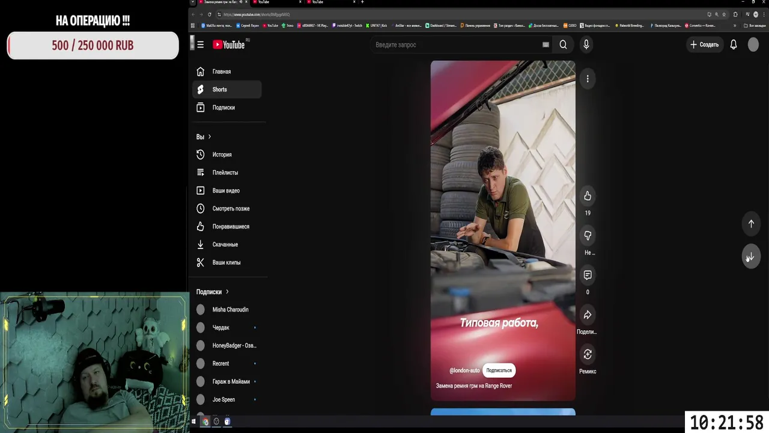Dislike the Short with thumbs down

588,236
